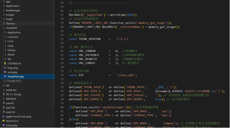The image size is (230, 128).
Task: Click the file icon next to 20_11_25.log
Action: point(4,94)
